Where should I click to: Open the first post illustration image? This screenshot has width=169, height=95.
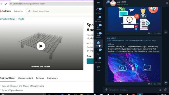click(x=134, y=19)
